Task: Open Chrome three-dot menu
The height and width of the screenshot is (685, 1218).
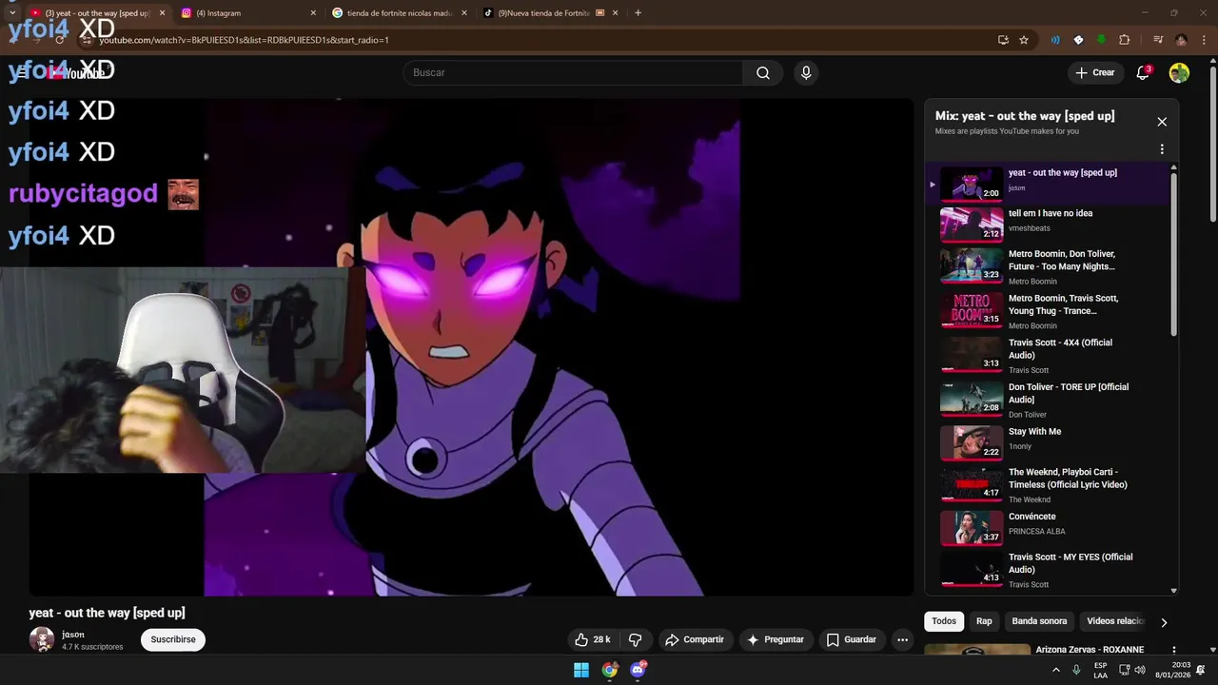Action: click(1204, 40)
